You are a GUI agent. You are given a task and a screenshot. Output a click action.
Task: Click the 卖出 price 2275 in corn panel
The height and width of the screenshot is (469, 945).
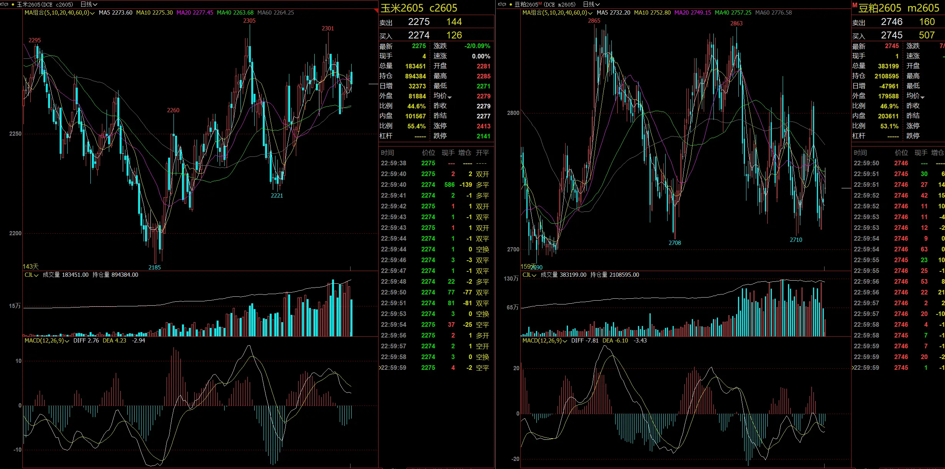(419, 22)
